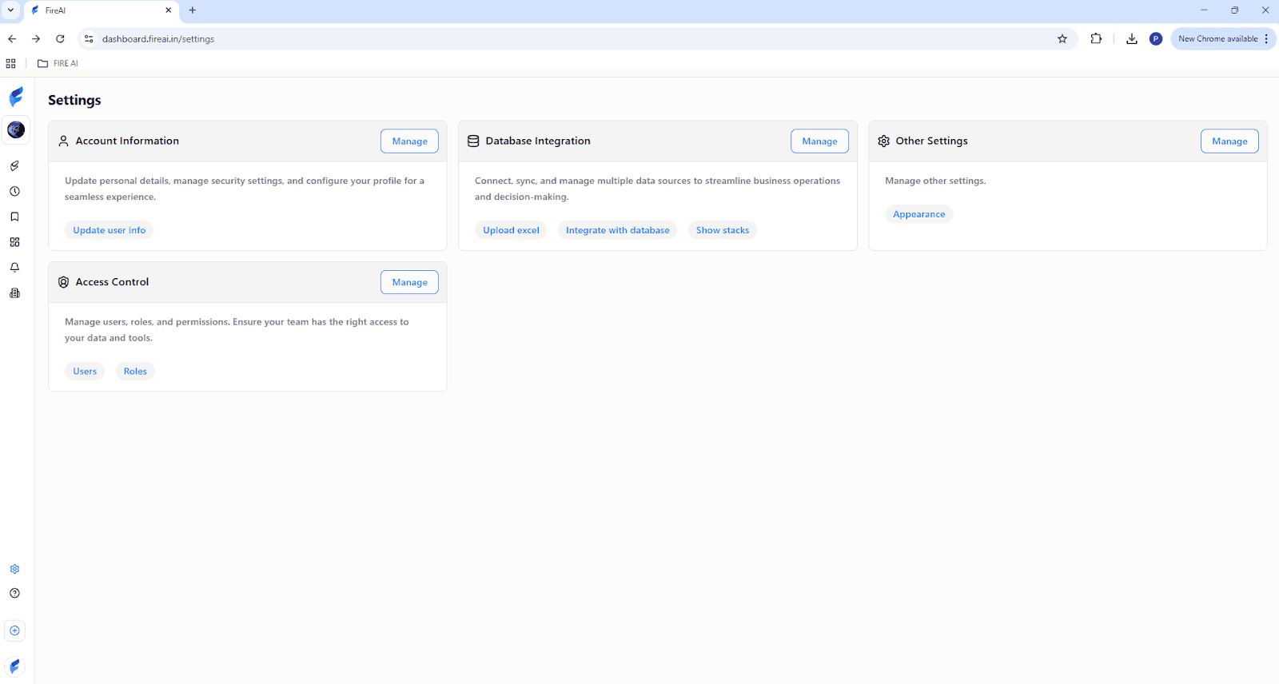Open the dashboard grid icon in sidebar

coord(14,242)
